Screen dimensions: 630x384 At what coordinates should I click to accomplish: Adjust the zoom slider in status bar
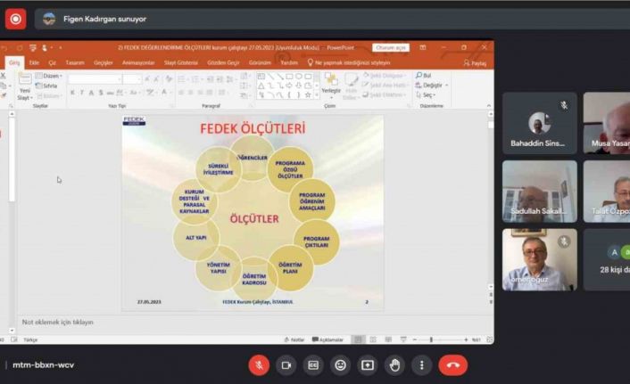click(431, 339)
